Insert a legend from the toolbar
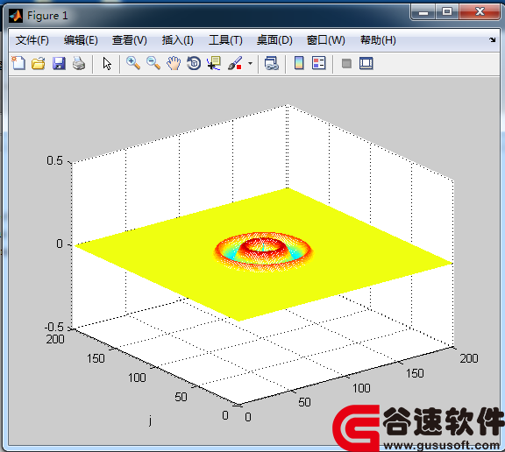The width and height of the screenshot is (505, 452). click(319, 63)
